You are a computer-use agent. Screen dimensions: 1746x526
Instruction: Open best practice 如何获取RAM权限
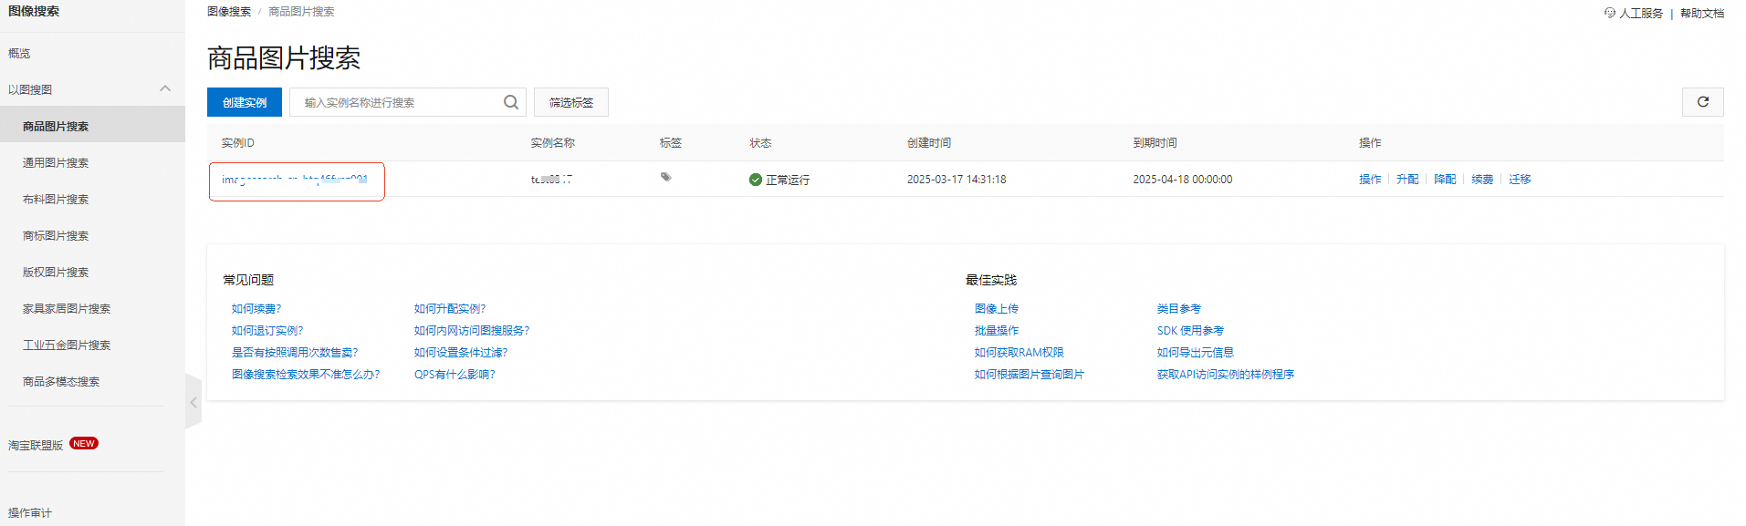pos(1019,353)
